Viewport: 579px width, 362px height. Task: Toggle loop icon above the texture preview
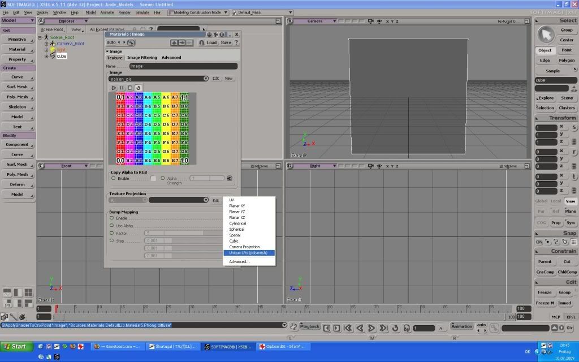138,88
